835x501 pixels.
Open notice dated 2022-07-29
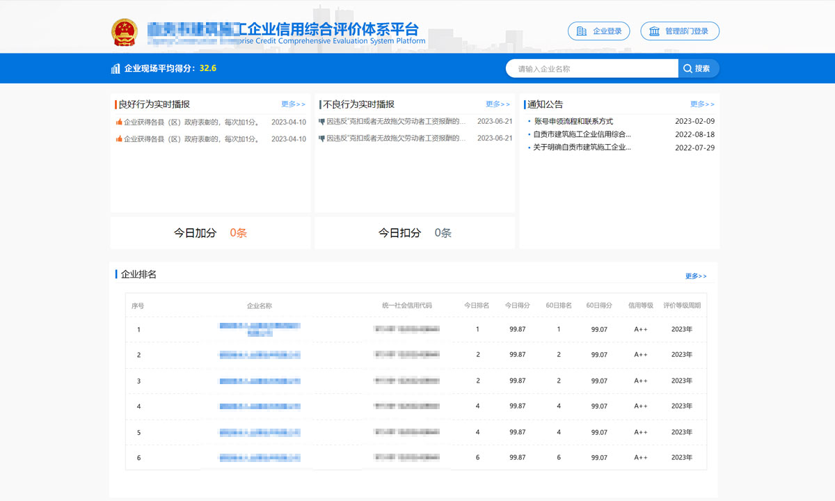[x=582, y=148]
